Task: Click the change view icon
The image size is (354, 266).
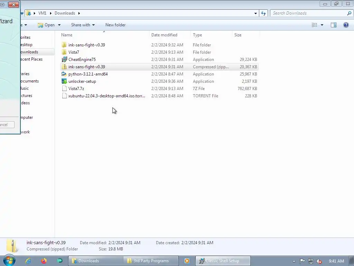Action: (x=315, y=25)
